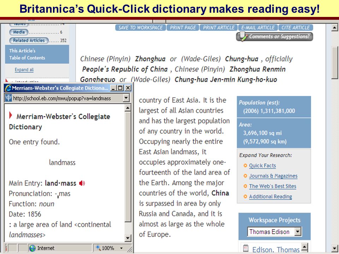
Task: Click the Related Articles count 352
Action: tap(63, 40)
